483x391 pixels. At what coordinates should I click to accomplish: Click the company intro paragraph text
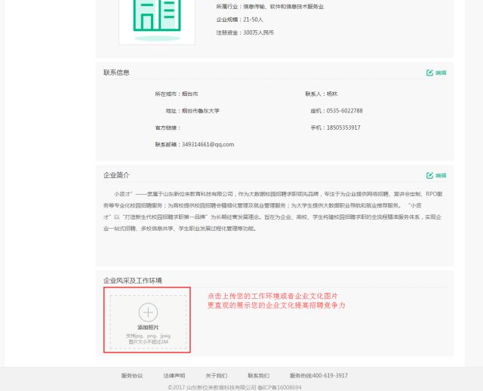273,211
